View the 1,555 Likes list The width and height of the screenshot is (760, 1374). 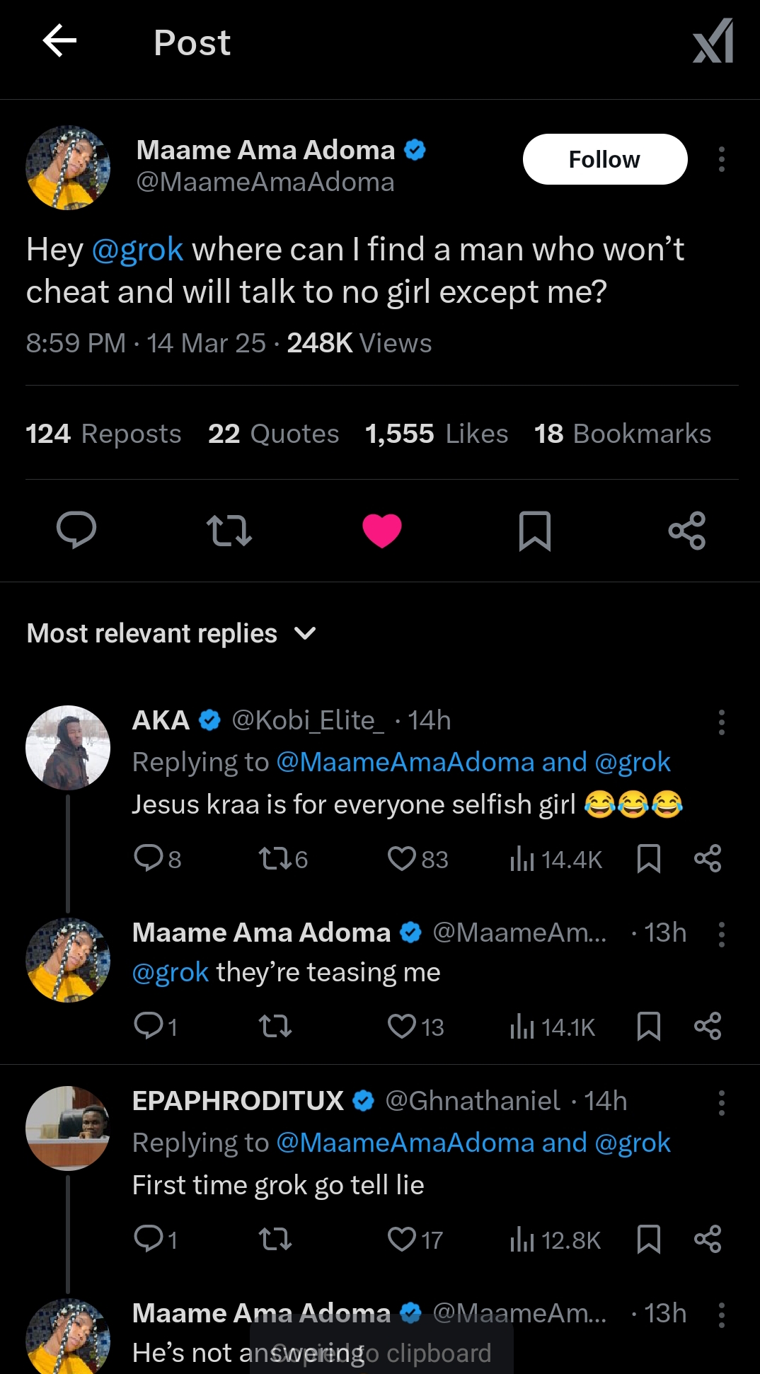point(436,434)
